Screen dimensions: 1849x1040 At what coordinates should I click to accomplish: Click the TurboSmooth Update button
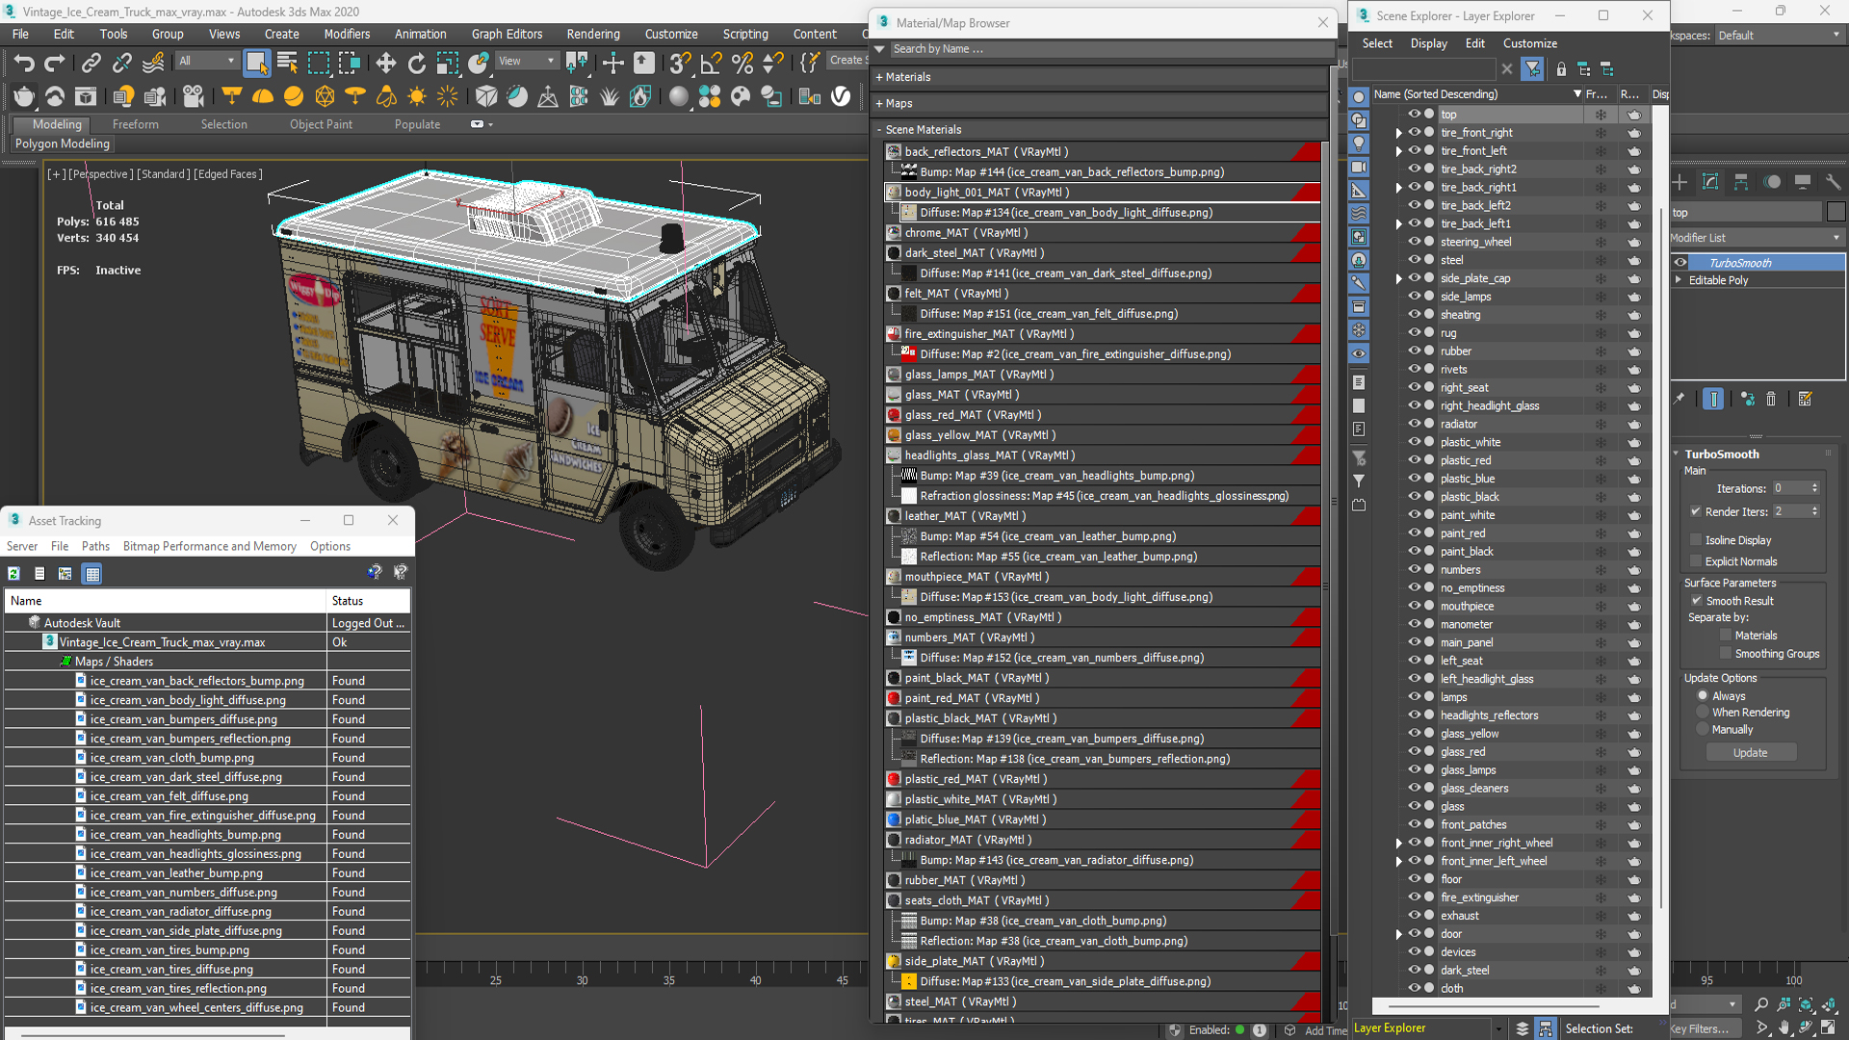tap(1750, 753)
